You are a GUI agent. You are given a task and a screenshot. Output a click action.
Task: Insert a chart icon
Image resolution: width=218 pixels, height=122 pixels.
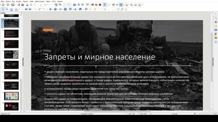pos(96,5)
